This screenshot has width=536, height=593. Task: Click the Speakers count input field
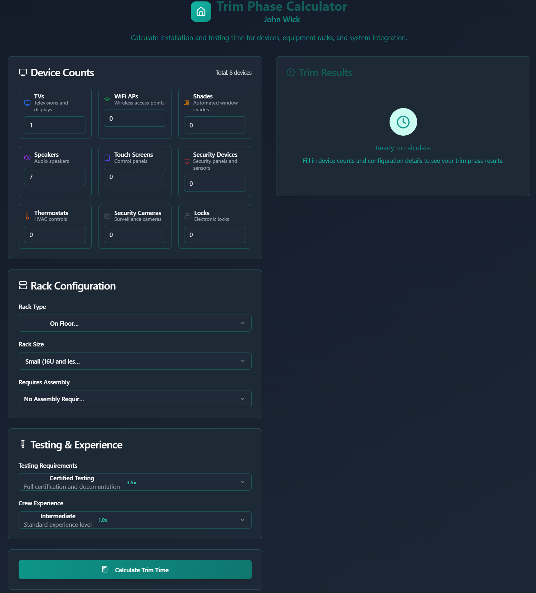tap(55, 177)
